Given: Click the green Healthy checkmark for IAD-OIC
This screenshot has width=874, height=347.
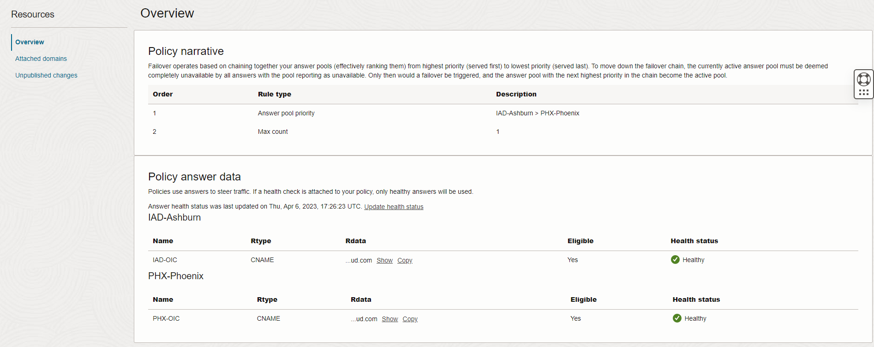Looking at the screenshot, I should [x=675, y=260].
